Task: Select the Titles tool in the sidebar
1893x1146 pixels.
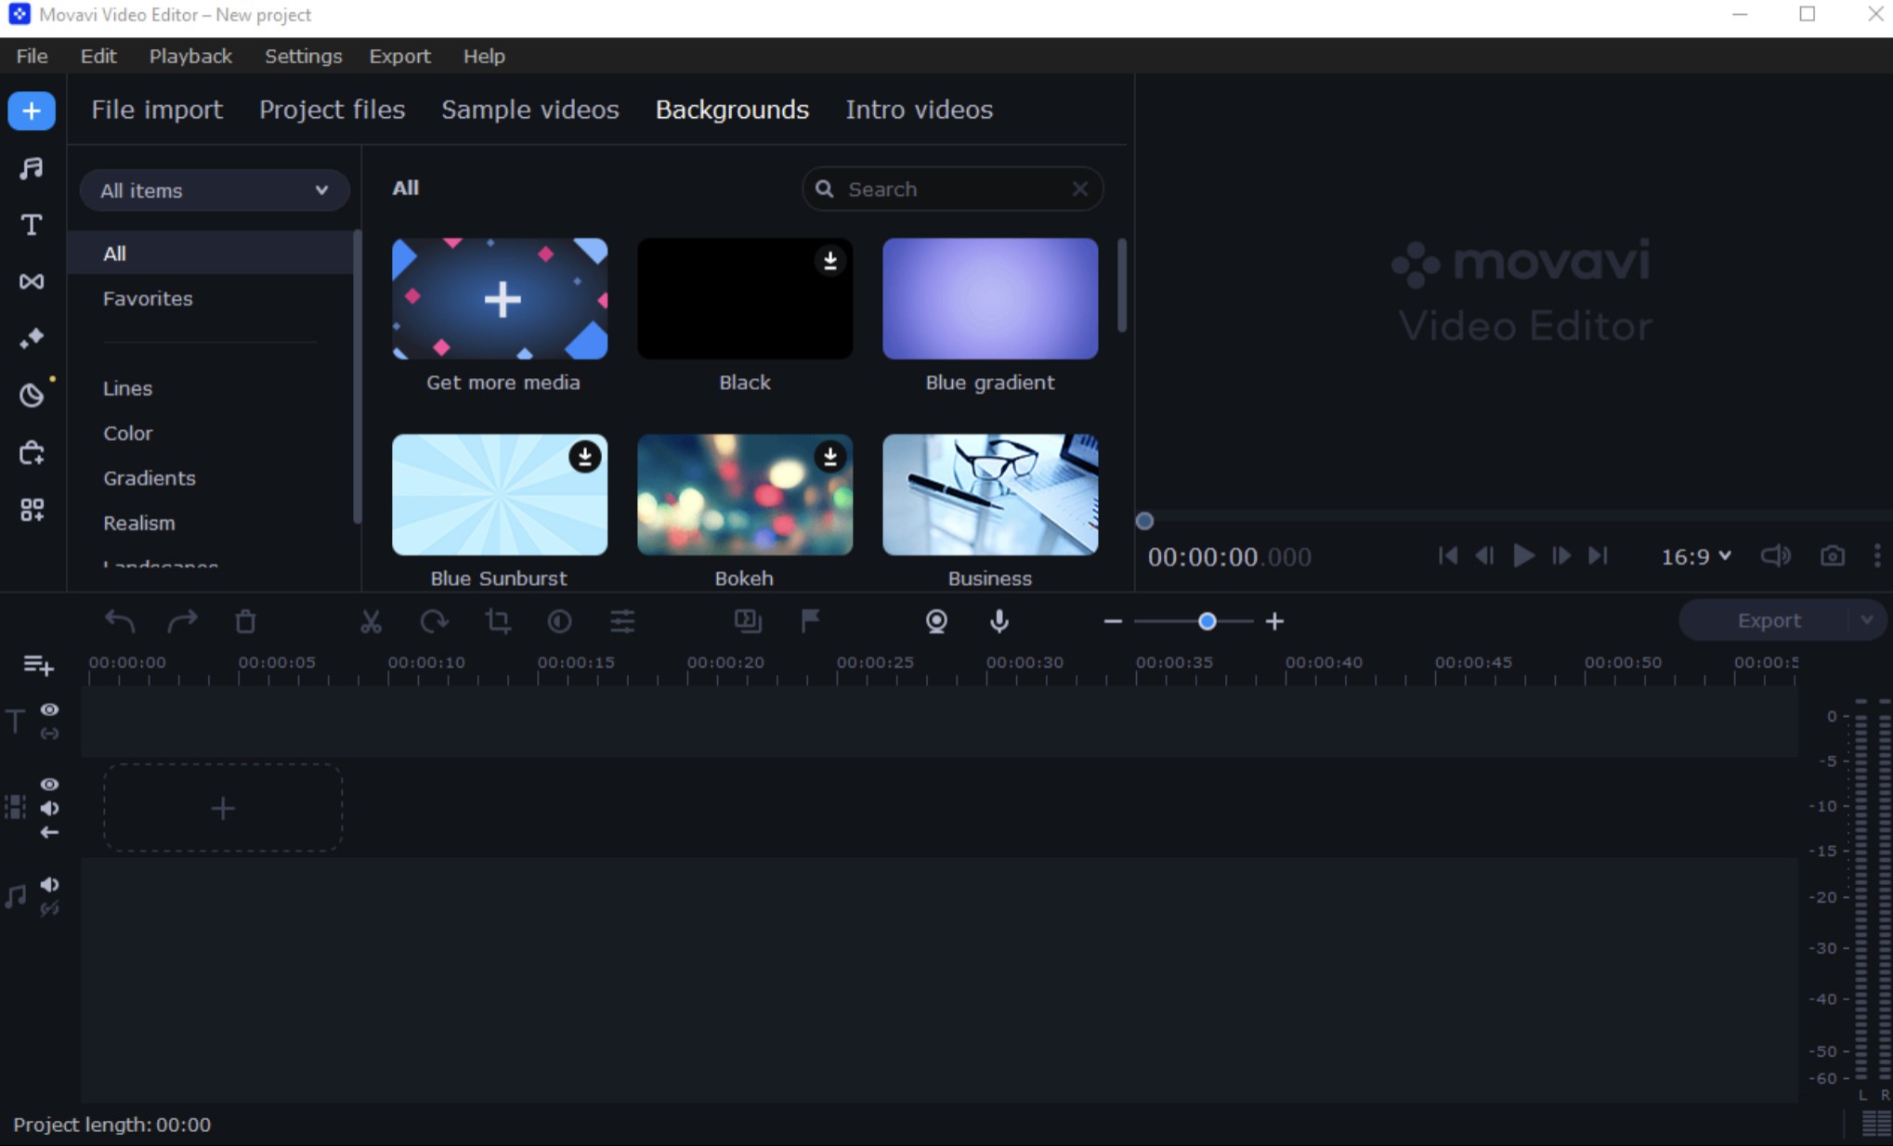Action: (x=31, y=224)
